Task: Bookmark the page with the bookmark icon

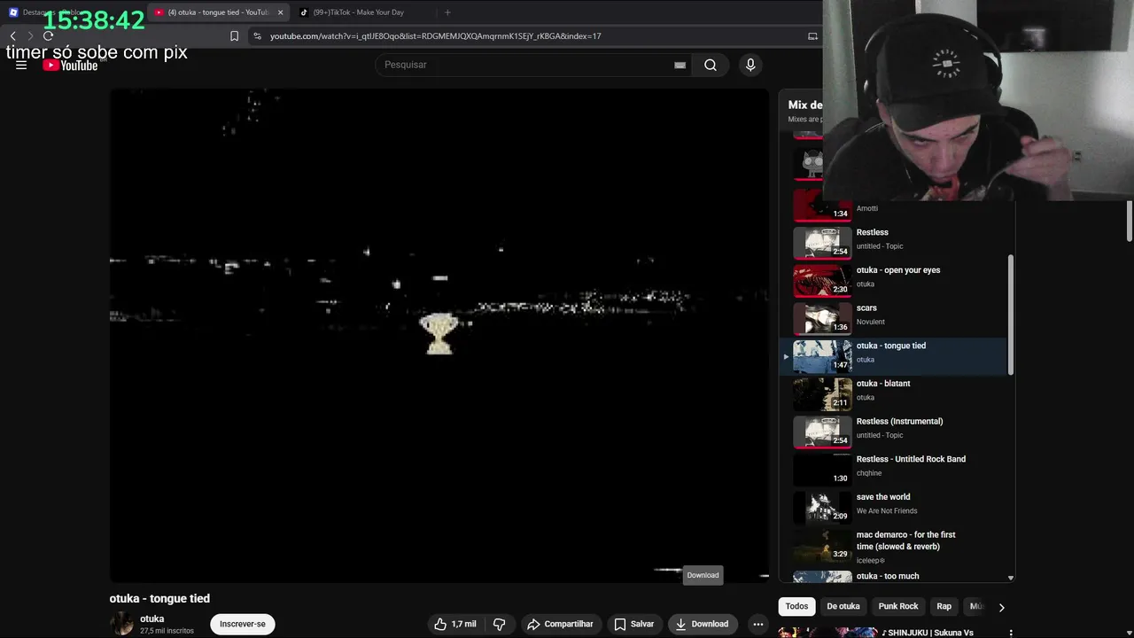Action: point(234,36)
